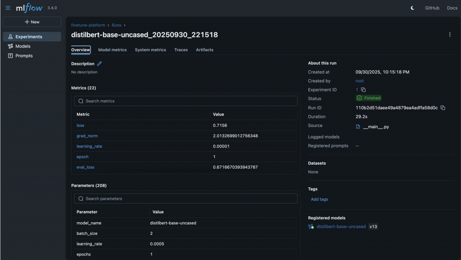The image size is (461, 260).
Task: Open Prompts in the sidebar
Action: [x=32, y=55]
